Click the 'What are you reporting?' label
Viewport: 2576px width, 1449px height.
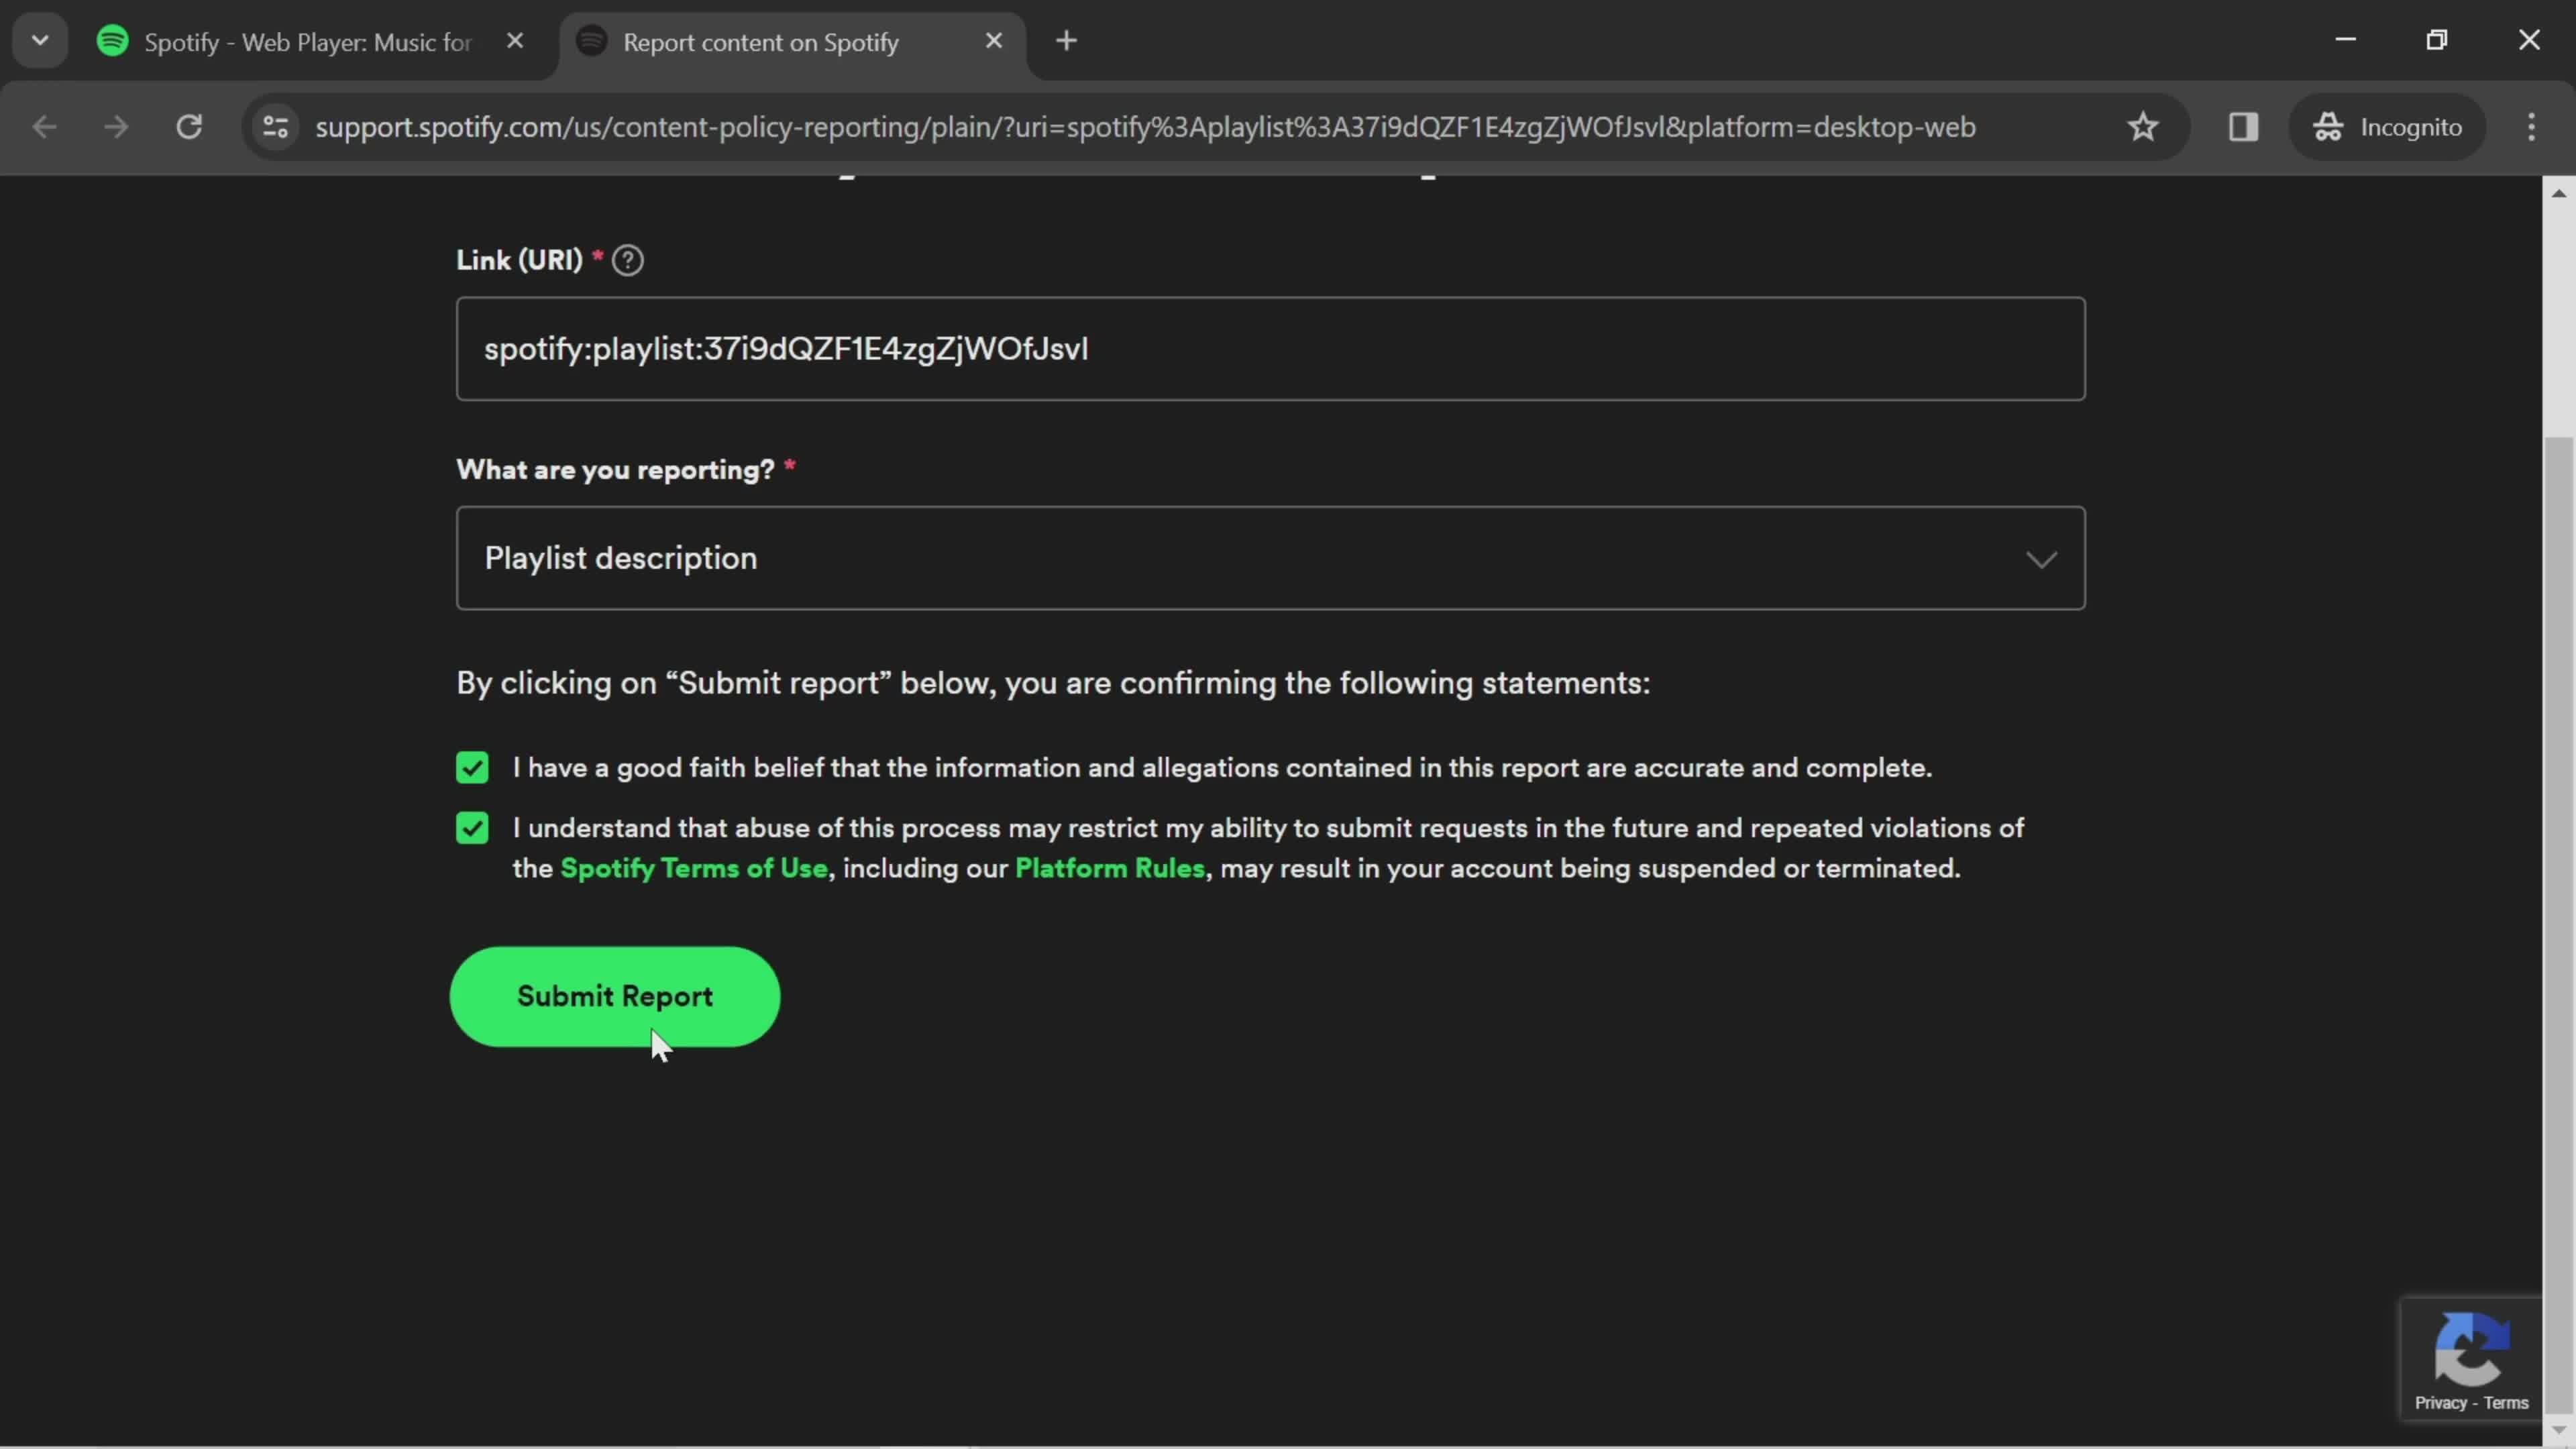click(615, 469)
